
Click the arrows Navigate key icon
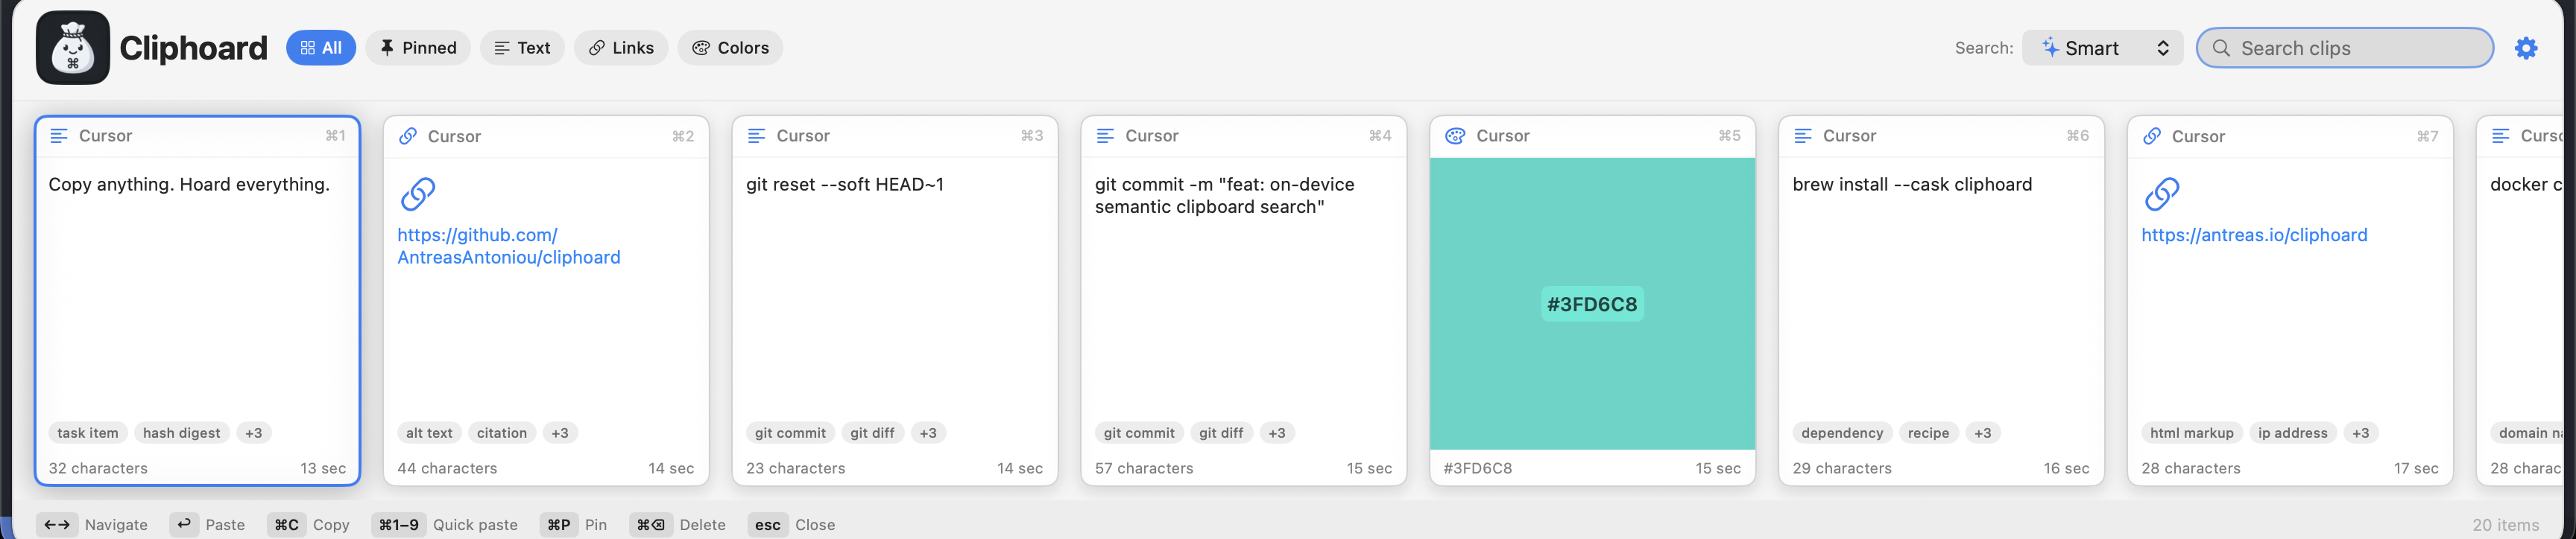pos(57,524)
